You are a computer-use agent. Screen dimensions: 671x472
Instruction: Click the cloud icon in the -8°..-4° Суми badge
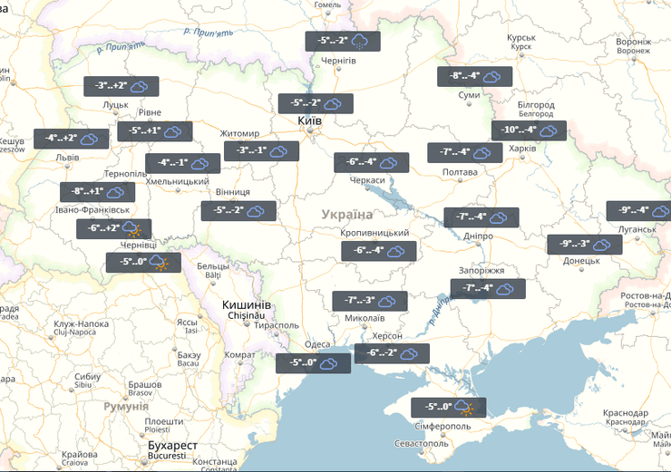[492, 77]
